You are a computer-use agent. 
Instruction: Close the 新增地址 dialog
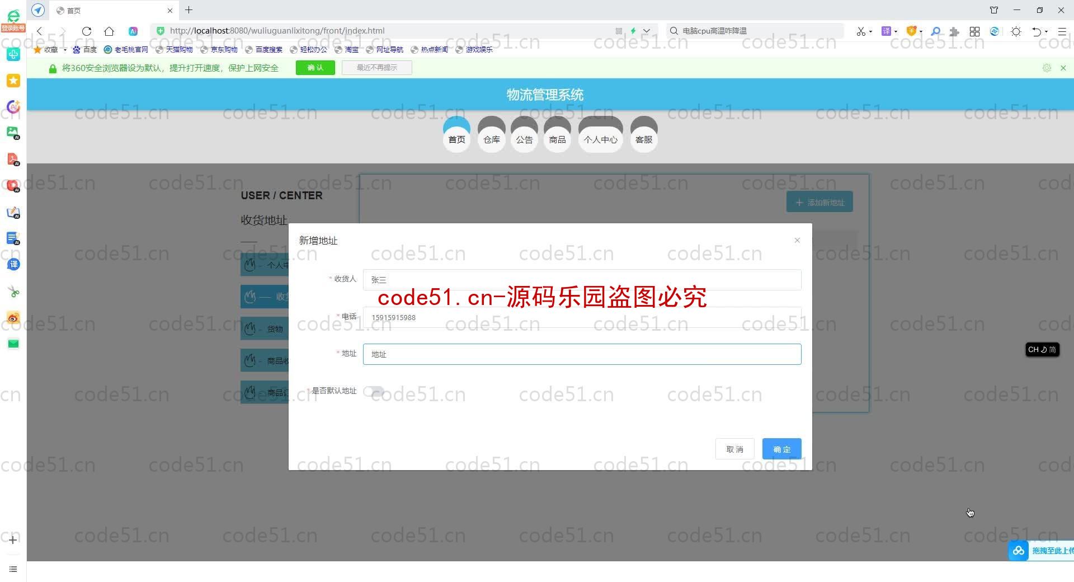click(x=797, y=241)
